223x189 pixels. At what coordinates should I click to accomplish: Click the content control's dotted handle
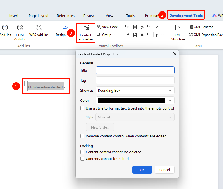(26, 83)
